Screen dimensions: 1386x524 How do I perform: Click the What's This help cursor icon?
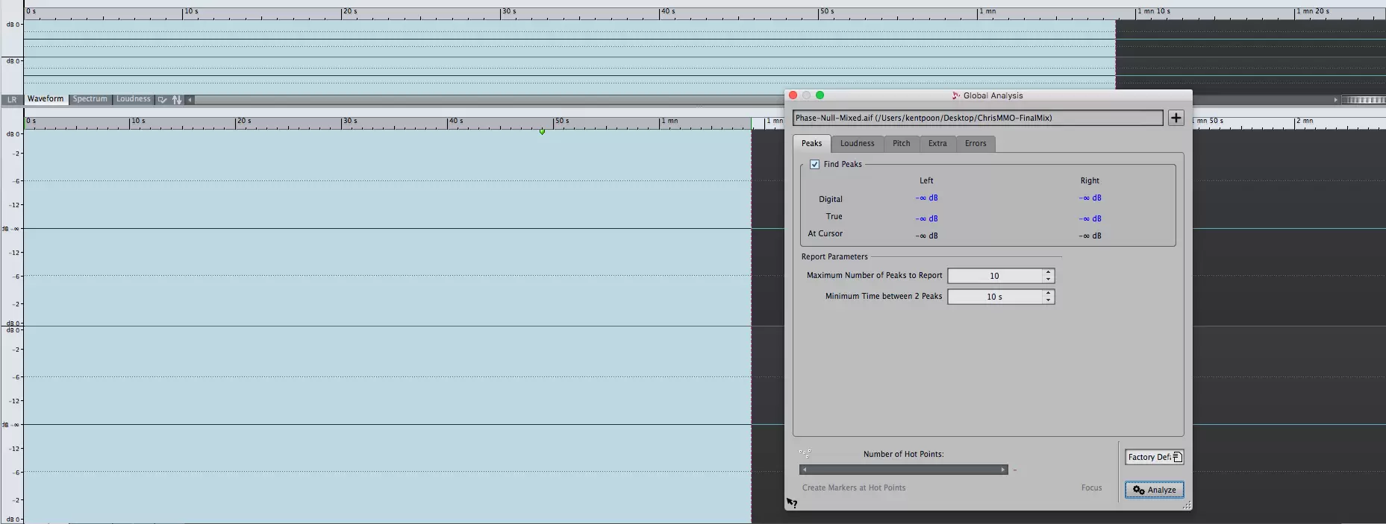pyautogui.click(x=792, y=504)
